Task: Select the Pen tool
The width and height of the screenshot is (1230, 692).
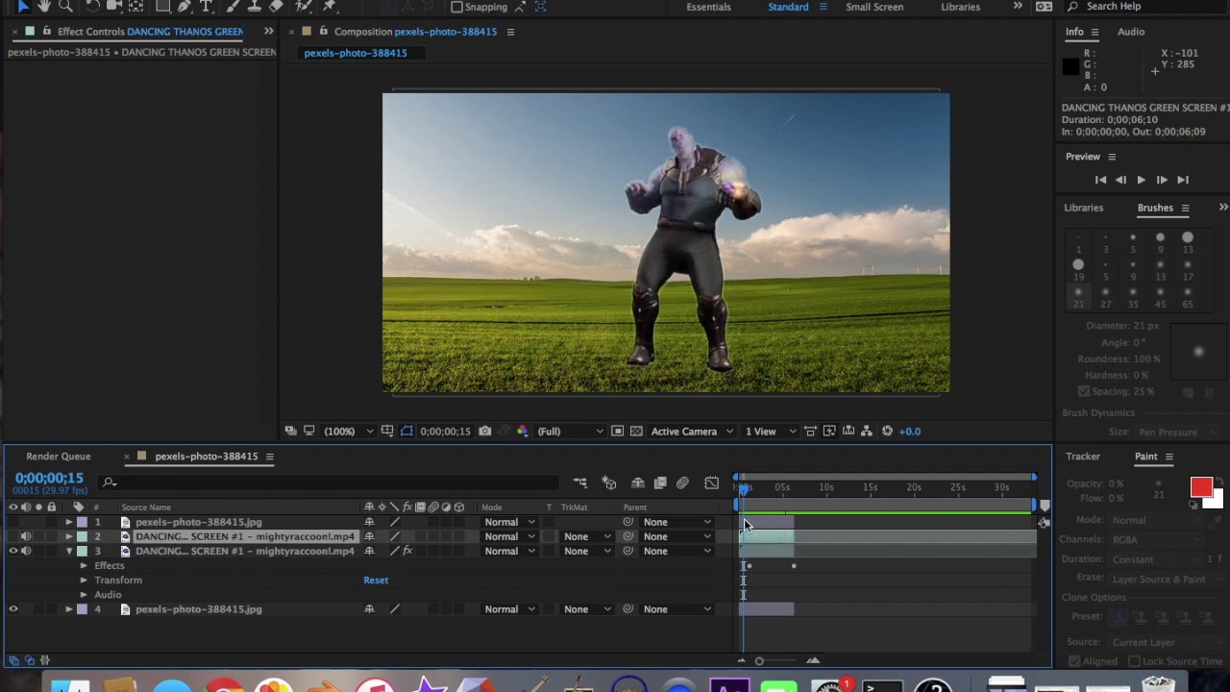Action: point(184,6)
